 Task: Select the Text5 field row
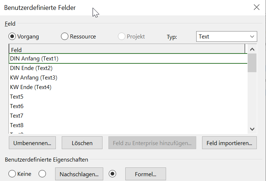click(x=17, y=97)
